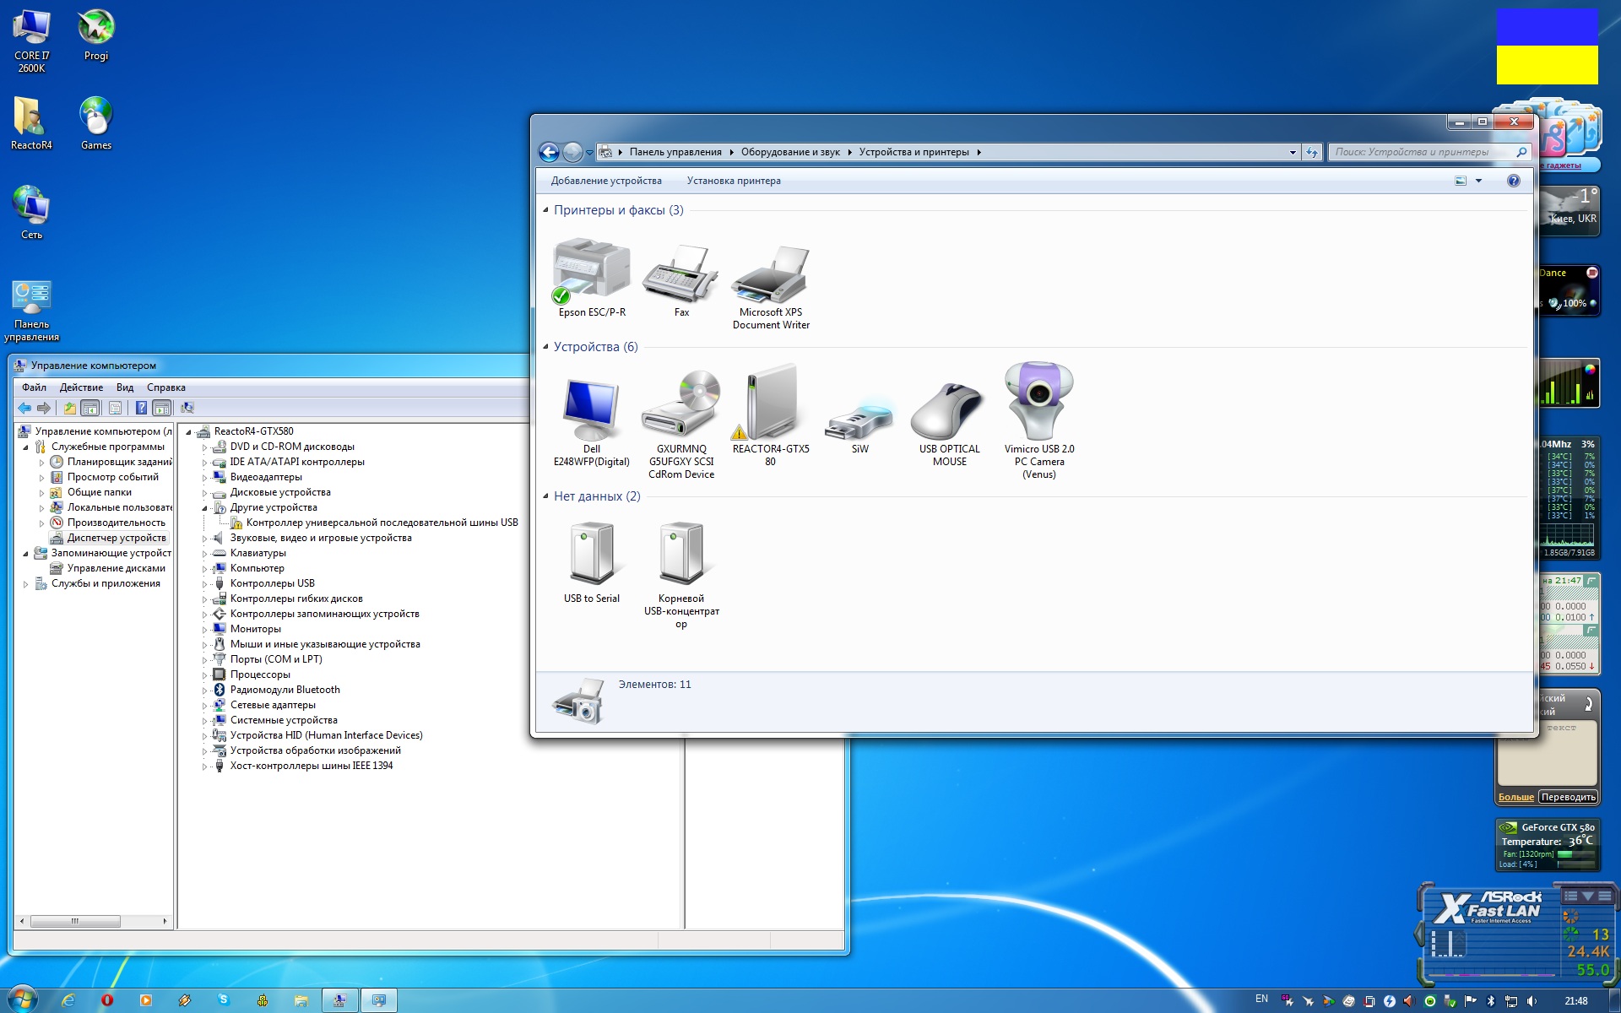Click Установка принтера command

point(734,181)
